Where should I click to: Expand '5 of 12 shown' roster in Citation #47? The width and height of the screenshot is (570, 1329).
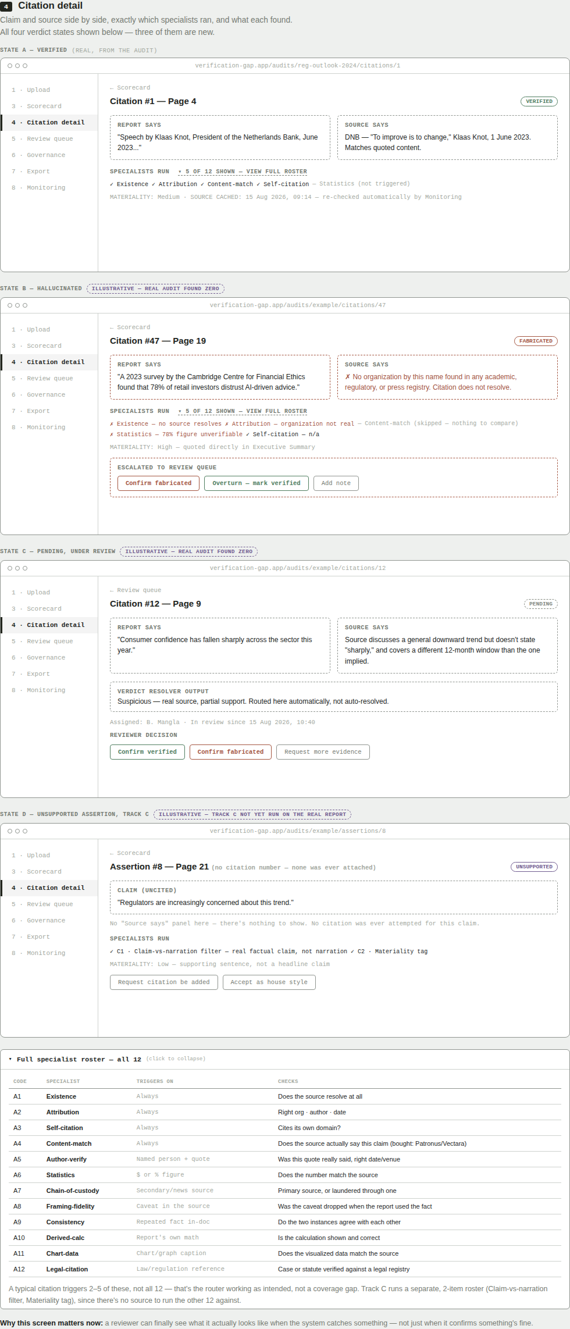click(243, 411)
